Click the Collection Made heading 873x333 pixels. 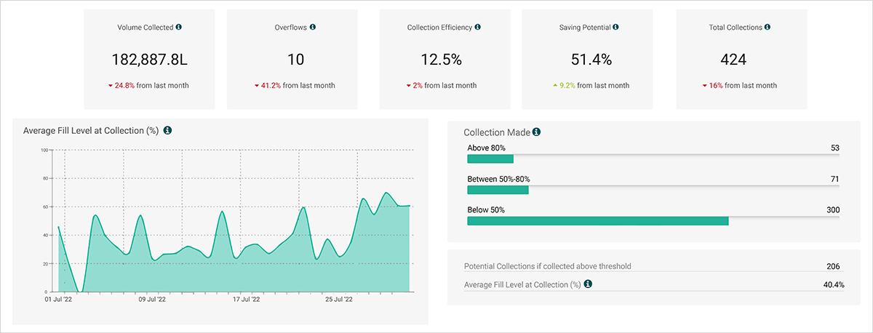pos(498,132)
